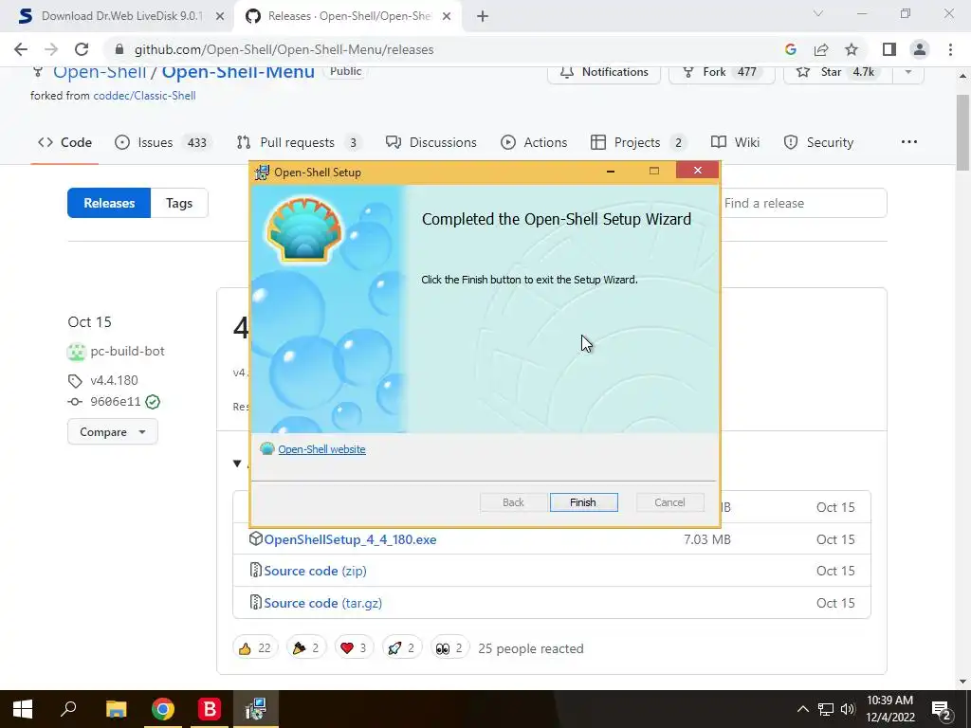Click the address bar URL
971x728 pixels.
point(284,49)
